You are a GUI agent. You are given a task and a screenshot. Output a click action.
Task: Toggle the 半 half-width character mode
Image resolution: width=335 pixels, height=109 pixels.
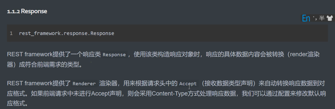(322, 18)
